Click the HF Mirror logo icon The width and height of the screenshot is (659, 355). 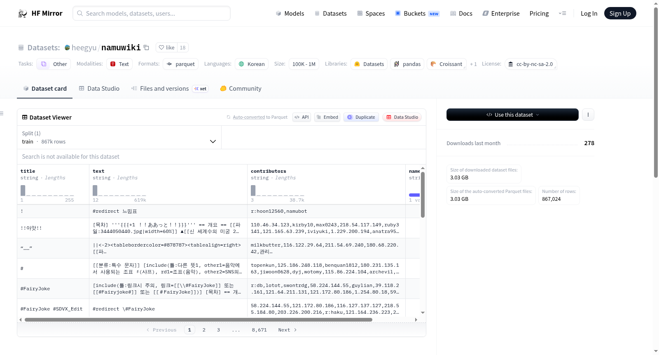pyautogui.click(x=23, y=14)
